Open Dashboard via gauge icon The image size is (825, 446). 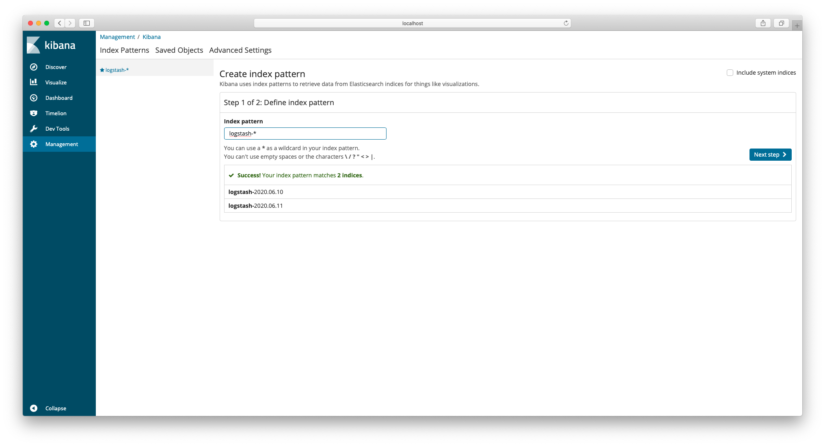34,98
